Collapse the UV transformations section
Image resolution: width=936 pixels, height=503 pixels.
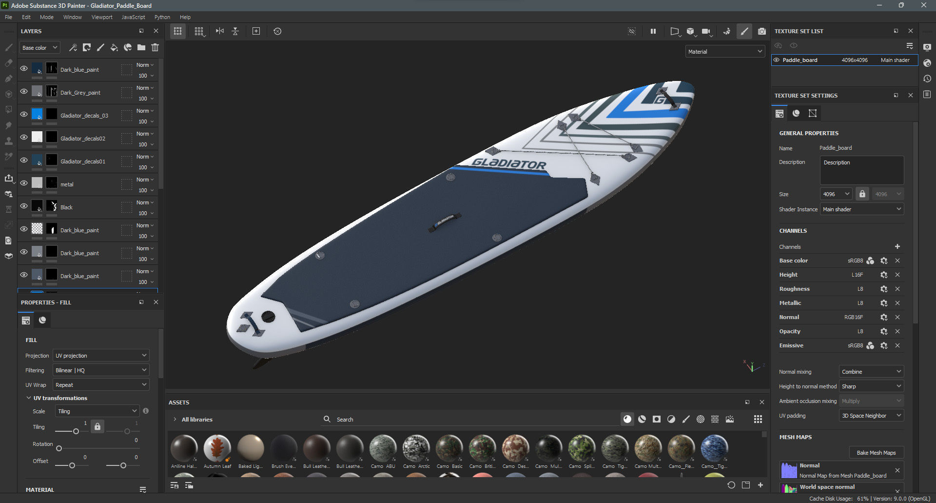[x=29, y=398]
